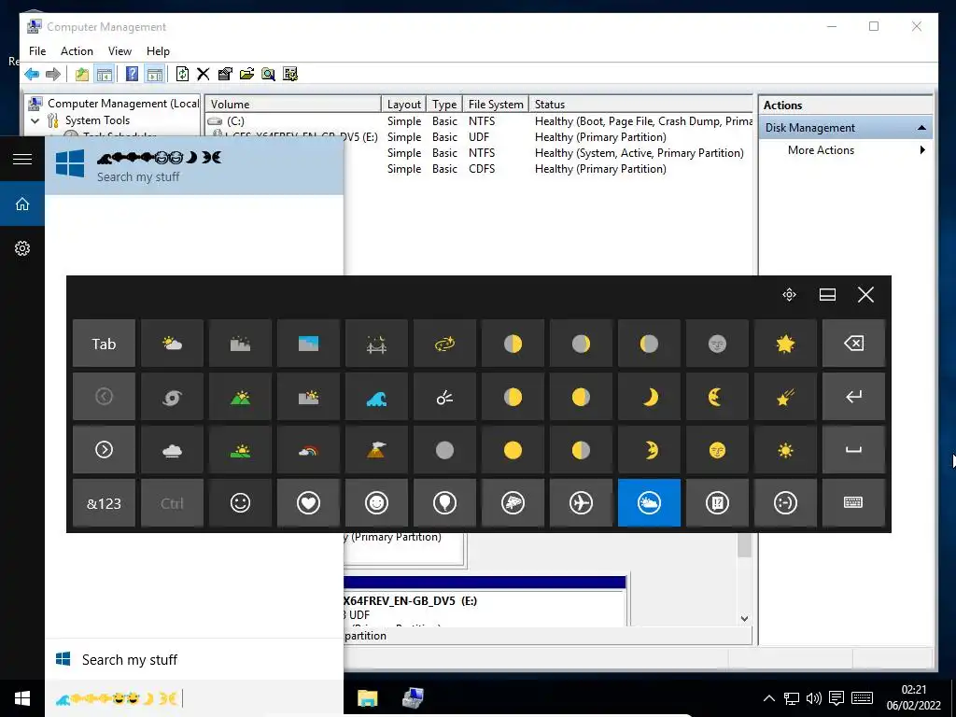Image resolution: width=956 pixels, height=717 pixels.
Task: Collapse the Disk Management actions section
Action: [921, 127]
